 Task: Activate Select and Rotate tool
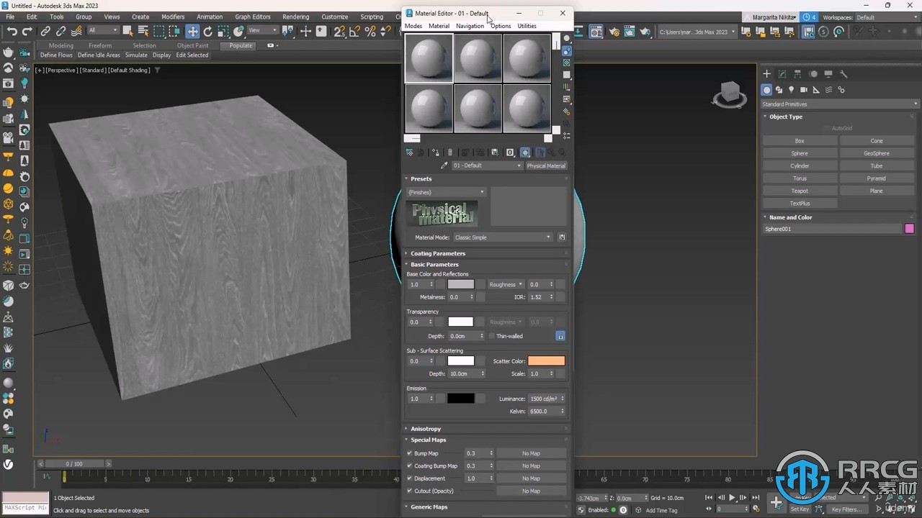click(208, 31)
